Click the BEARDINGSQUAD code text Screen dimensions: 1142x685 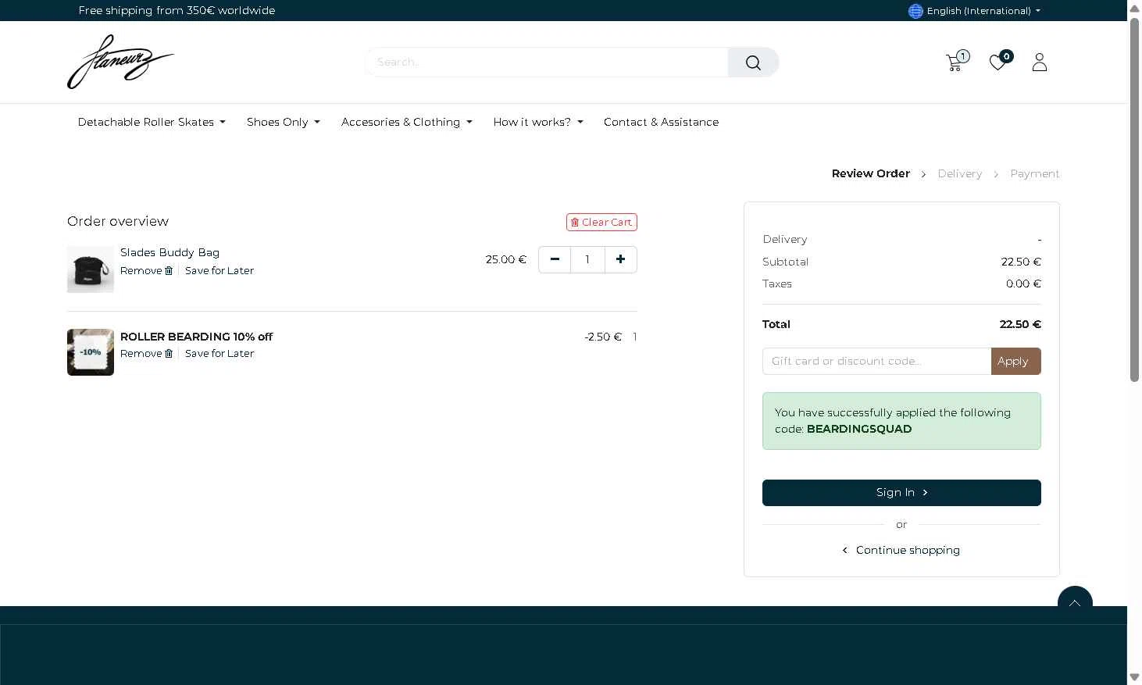pos(859,429)
